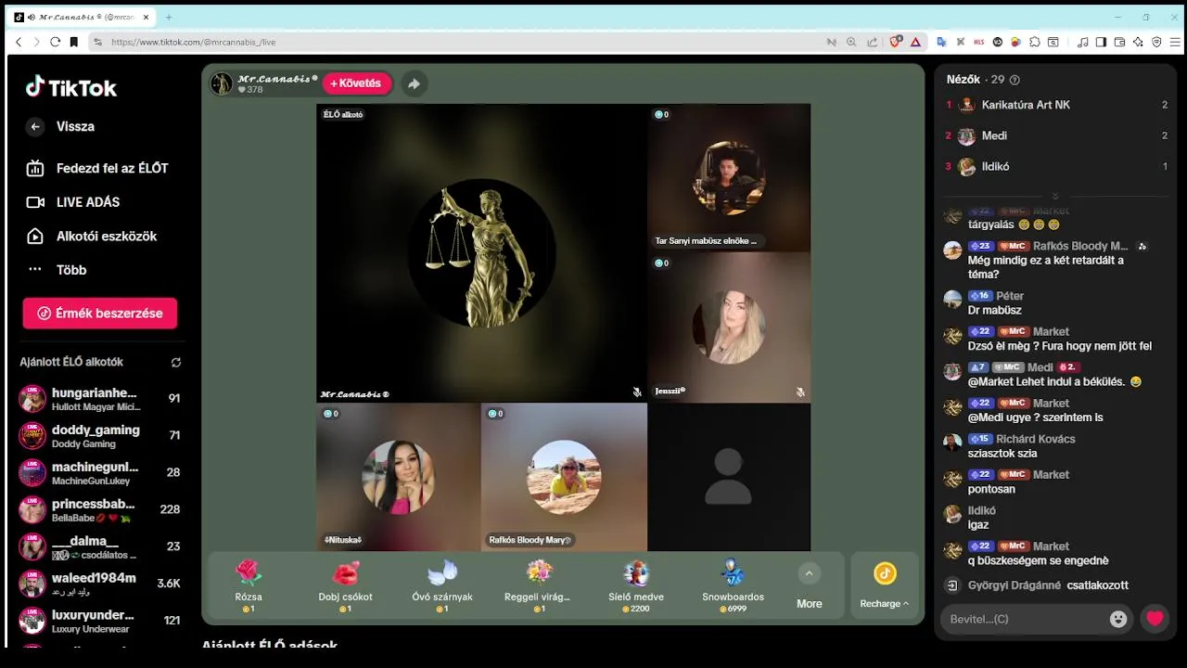
Task: Open waleed1984m live channel
Action: [99, 584]
